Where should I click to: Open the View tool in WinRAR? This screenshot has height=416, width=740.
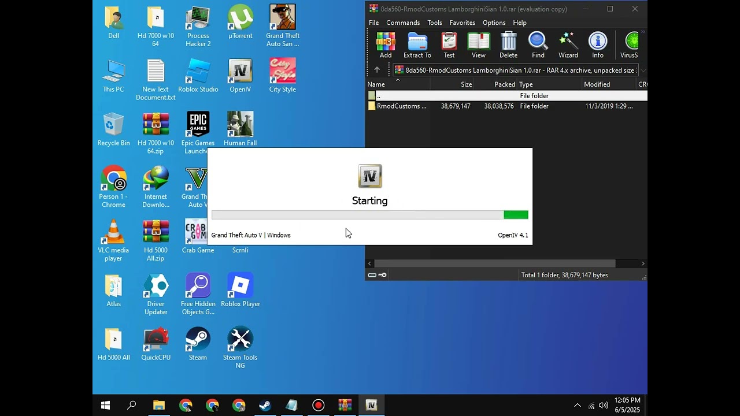(479, 45)
